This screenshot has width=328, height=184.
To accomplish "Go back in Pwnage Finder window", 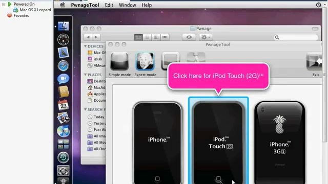I will 88,37.
